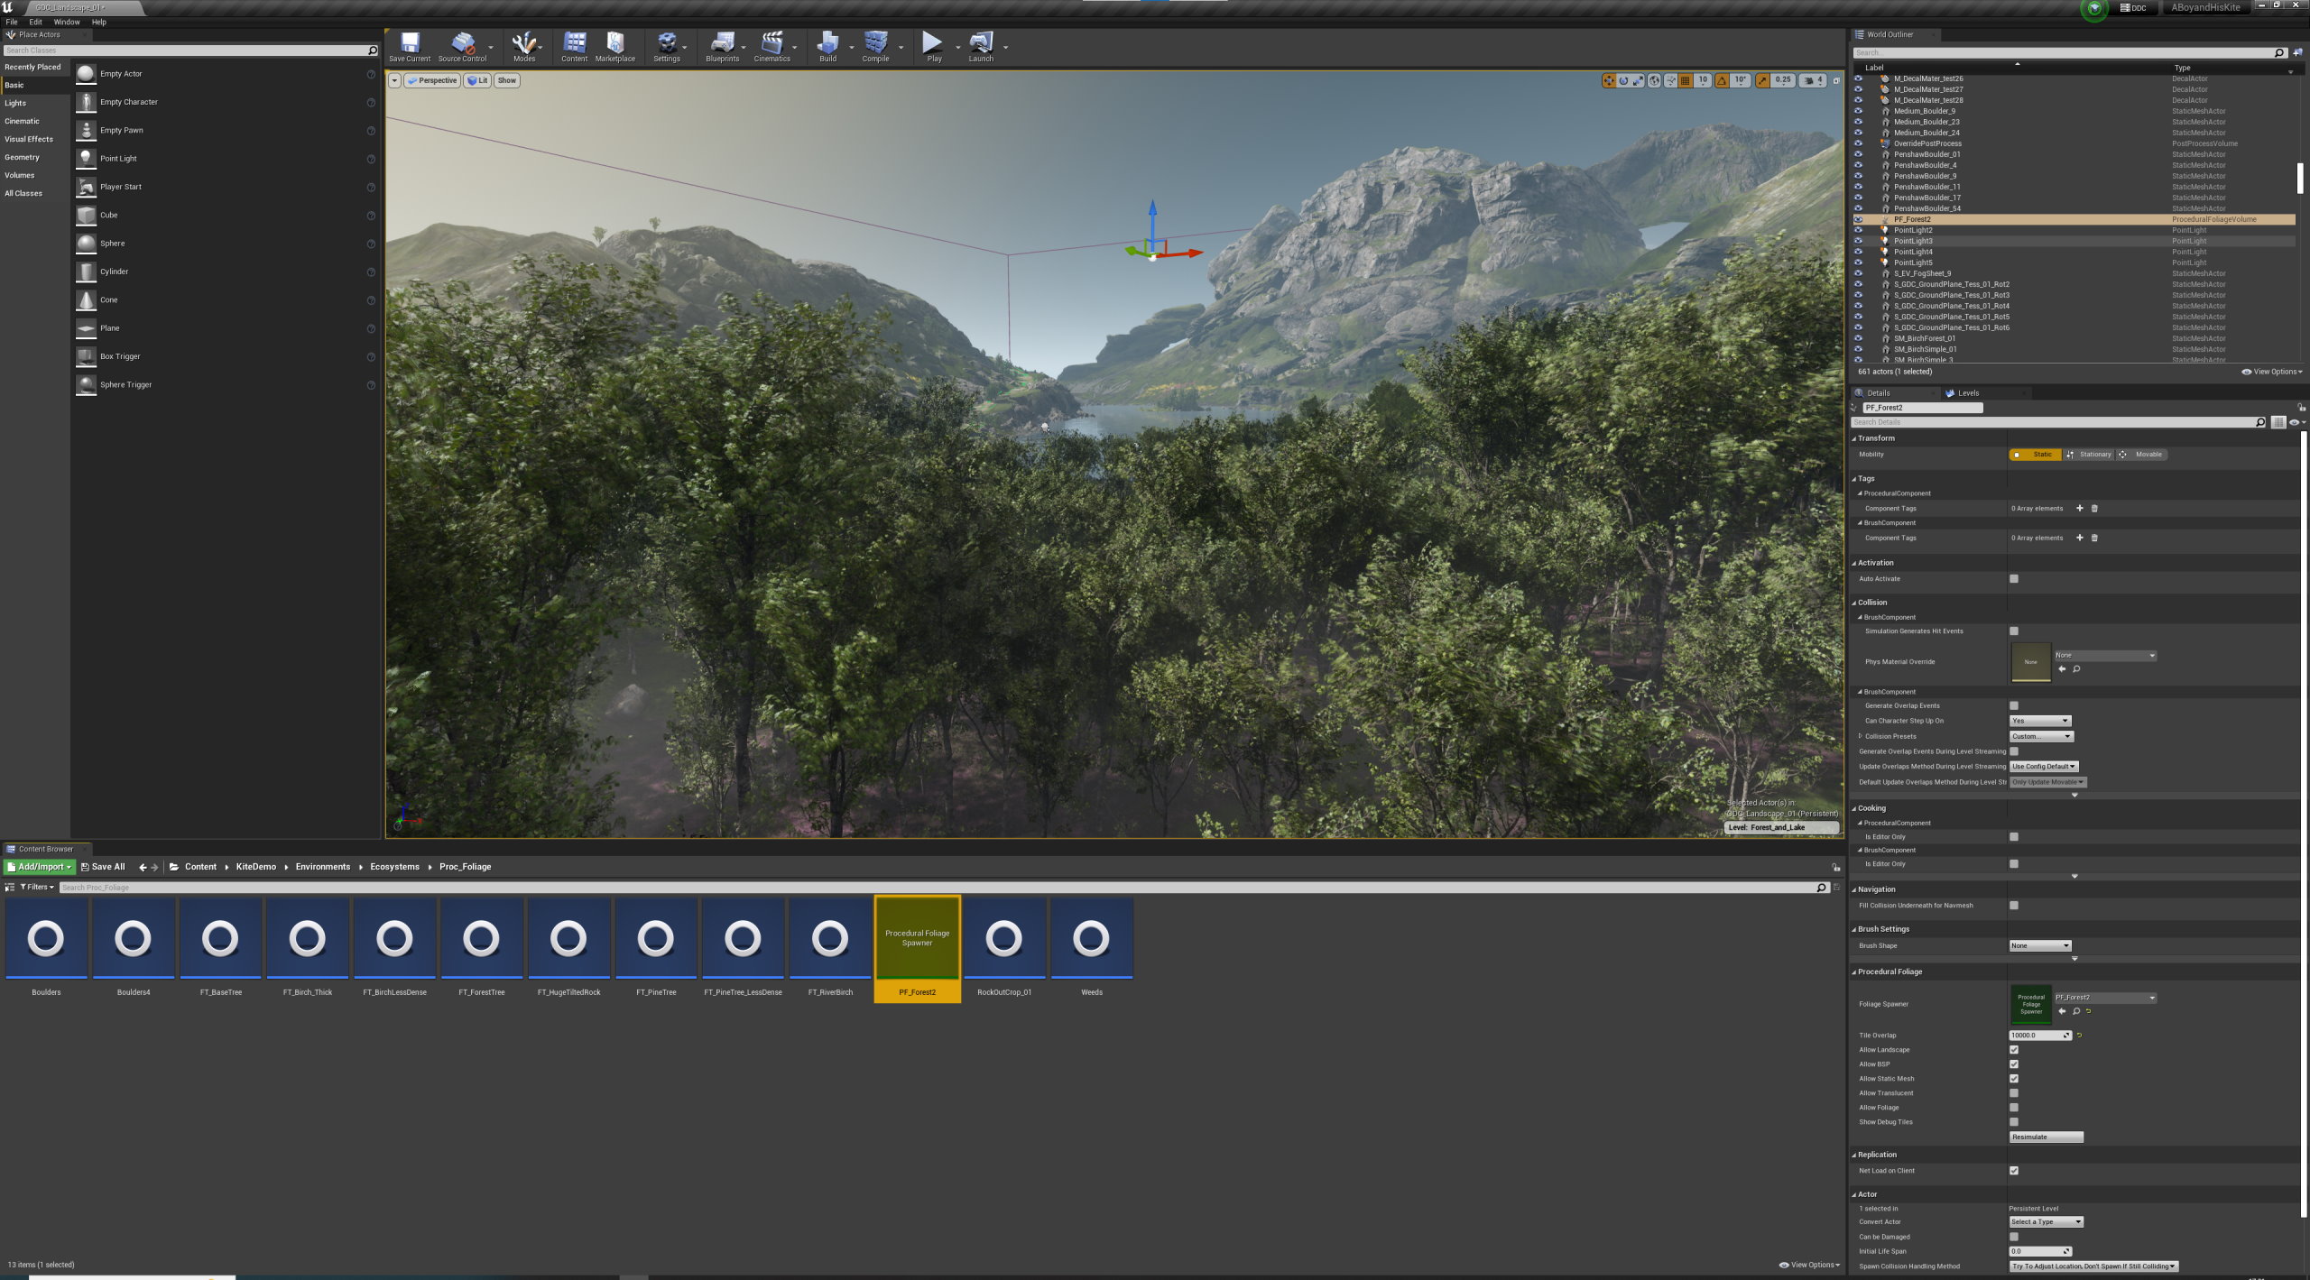Click the Compile icon
This screenshot has height=1280, width=2310.
point(873,43)
